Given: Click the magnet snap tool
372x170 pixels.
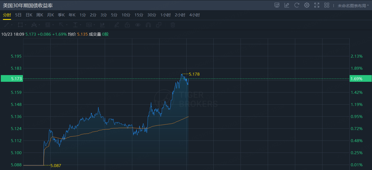Looking at the screenshot, I should [148, 25].
